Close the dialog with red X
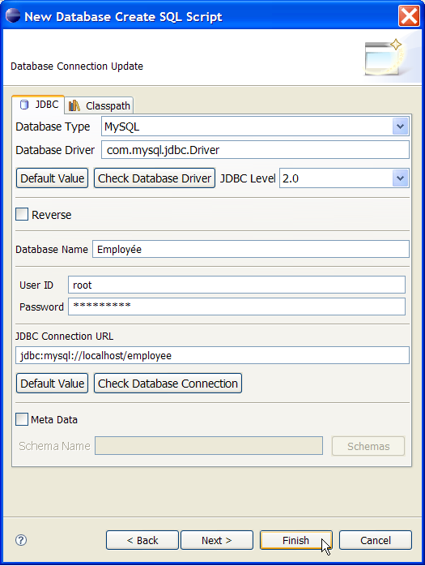425x566 pixels. pos(409,16)
